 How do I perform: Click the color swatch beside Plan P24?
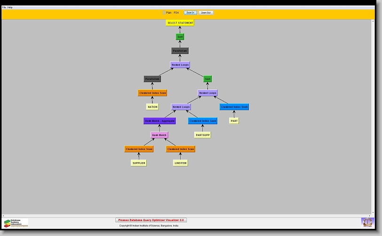[164, 13]
